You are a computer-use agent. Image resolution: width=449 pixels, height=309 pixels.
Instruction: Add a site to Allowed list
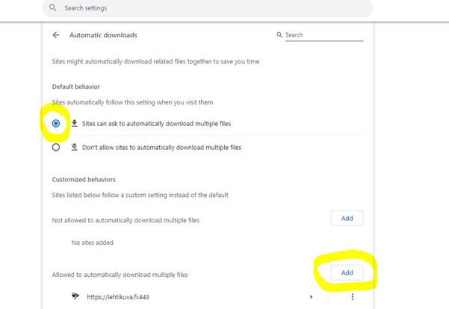tap(347, 273)
